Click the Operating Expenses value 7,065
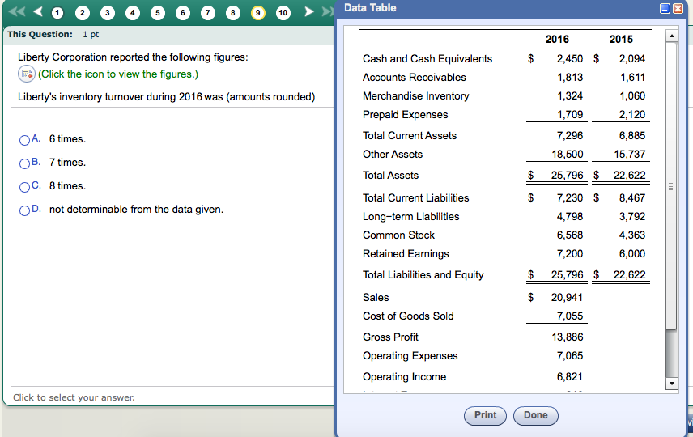Screen dimensions: 693x437 tap(570, 356)
